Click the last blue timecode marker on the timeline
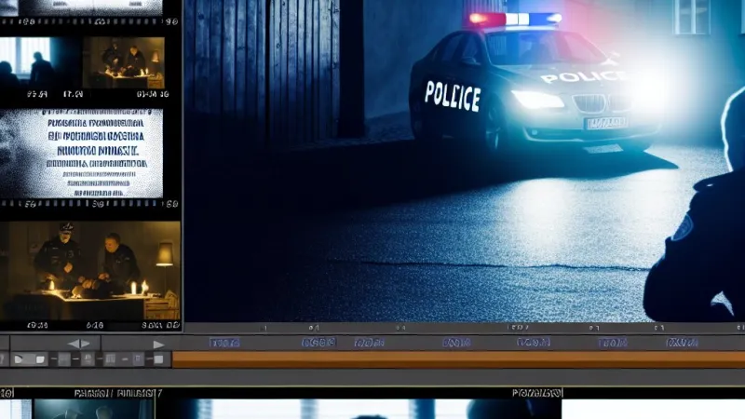The height and width of the screenshot is (419, 745). point(681,343)
